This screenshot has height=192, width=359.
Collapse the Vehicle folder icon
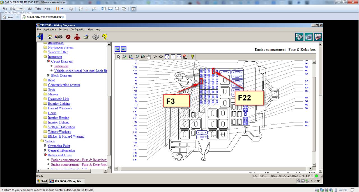click(42, 141)
